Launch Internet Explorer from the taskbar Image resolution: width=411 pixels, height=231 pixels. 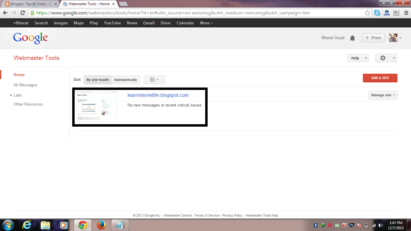pyautogui.click(x=27, y=225)
